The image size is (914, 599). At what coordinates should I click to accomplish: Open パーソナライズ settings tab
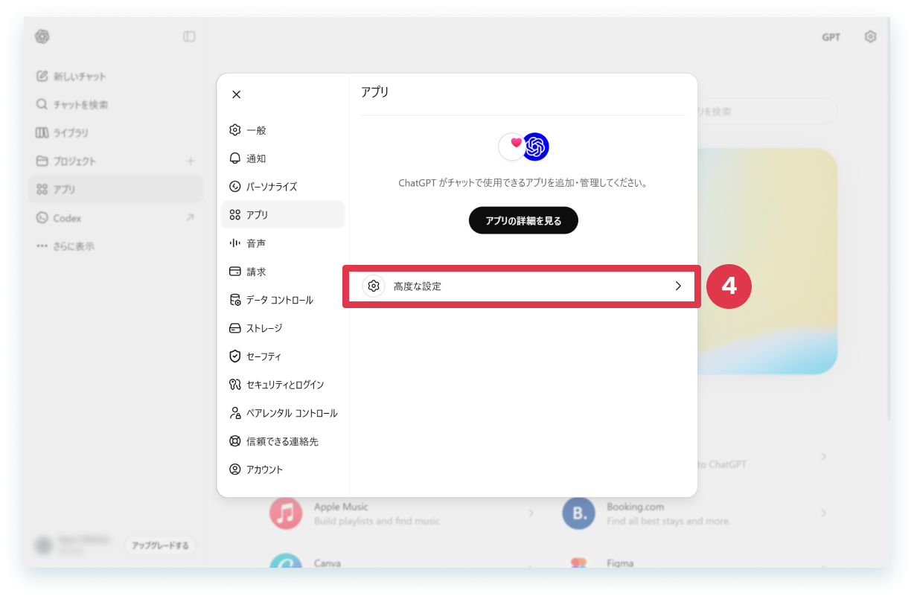pyautogui.click(x=283, y=187)
